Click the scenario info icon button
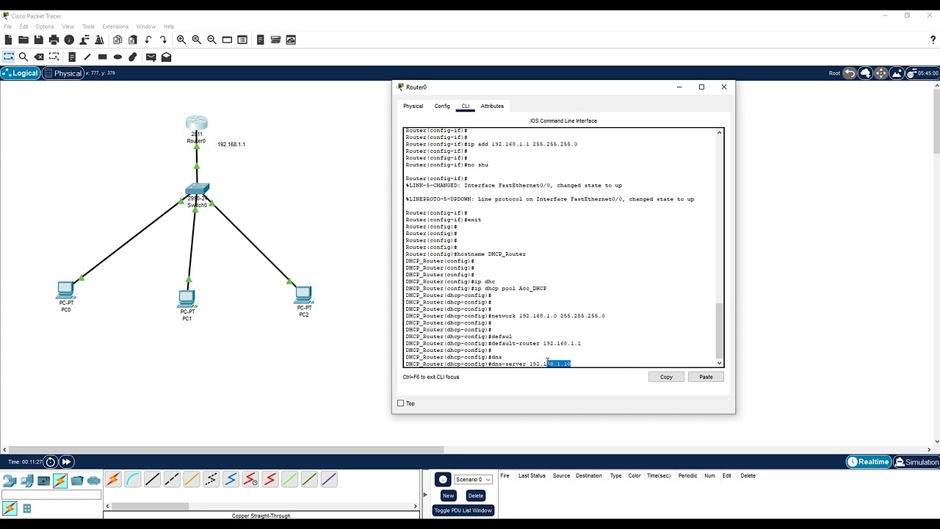This screenshot has height=529, width=940. click(x=443, y=480)
